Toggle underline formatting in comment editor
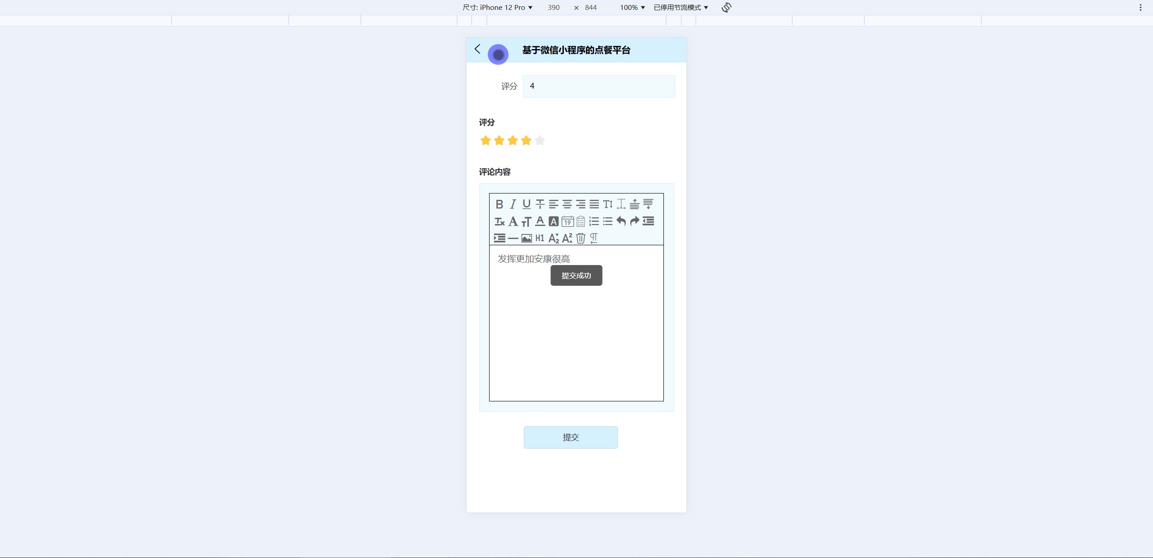Viewport: 1153px width, 558px height. point(527,204)
